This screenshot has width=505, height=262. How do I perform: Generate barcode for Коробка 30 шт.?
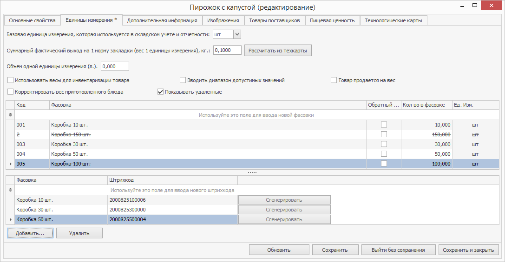284,210
